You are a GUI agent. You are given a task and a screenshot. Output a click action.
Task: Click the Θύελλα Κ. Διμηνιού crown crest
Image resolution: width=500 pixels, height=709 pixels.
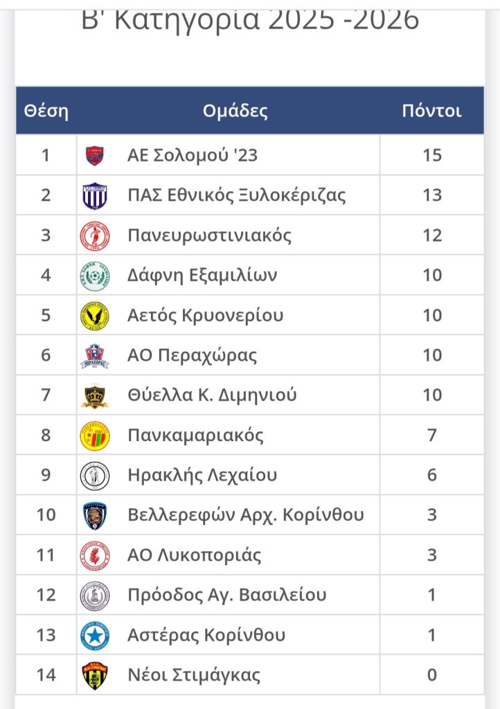click(x=94, y=396)
